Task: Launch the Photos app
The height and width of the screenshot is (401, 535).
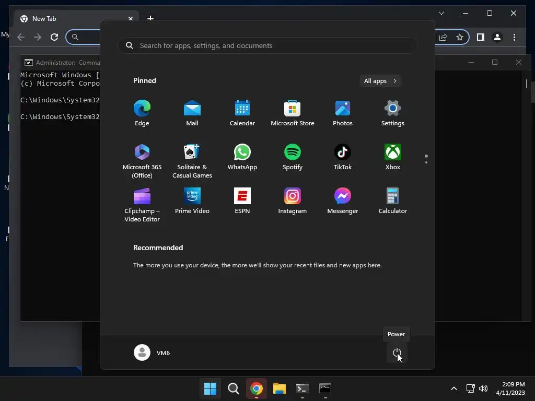Action: click(343, 113)
